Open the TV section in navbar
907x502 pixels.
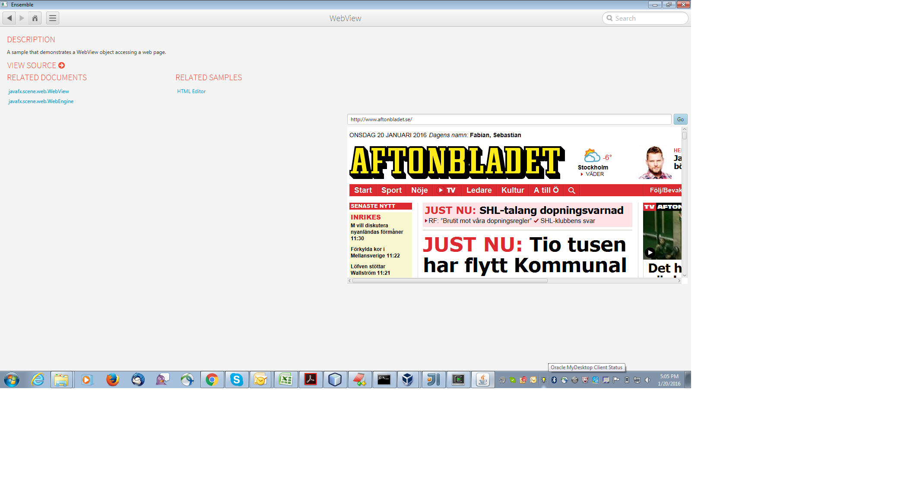(447, 190)
